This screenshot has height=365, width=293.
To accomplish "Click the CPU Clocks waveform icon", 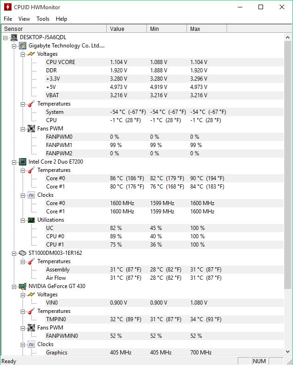I will 31,195.
